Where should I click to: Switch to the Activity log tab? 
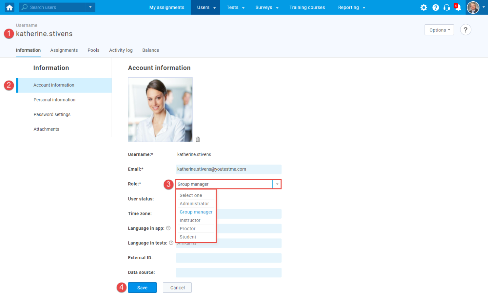coord(121,50)
